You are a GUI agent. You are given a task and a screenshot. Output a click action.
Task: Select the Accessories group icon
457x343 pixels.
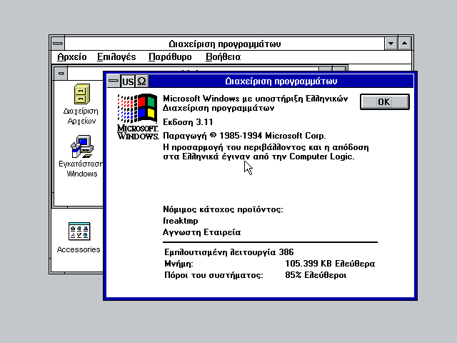click(x=79, y=232)
